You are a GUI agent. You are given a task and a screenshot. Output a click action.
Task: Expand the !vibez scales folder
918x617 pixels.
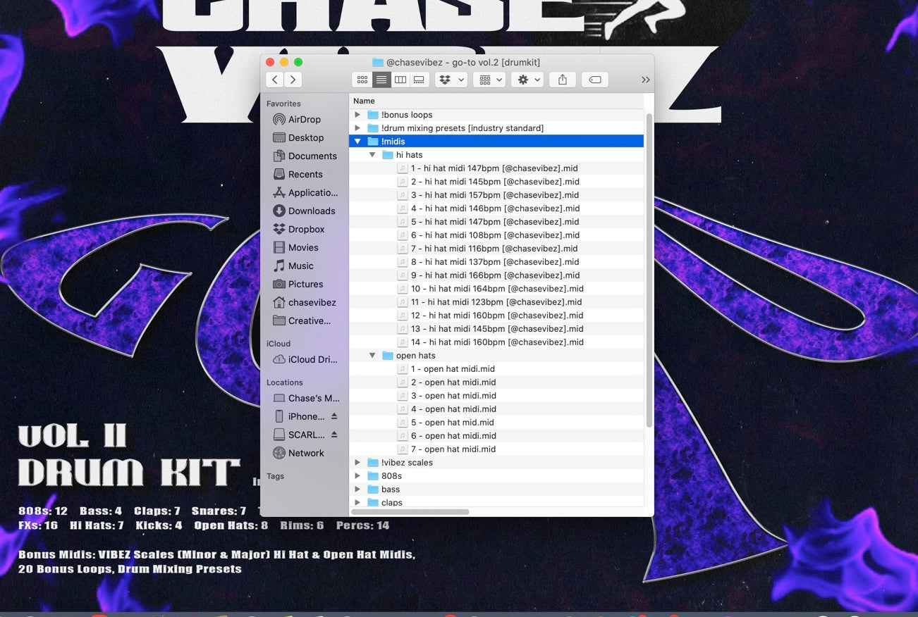pos(357,463)
